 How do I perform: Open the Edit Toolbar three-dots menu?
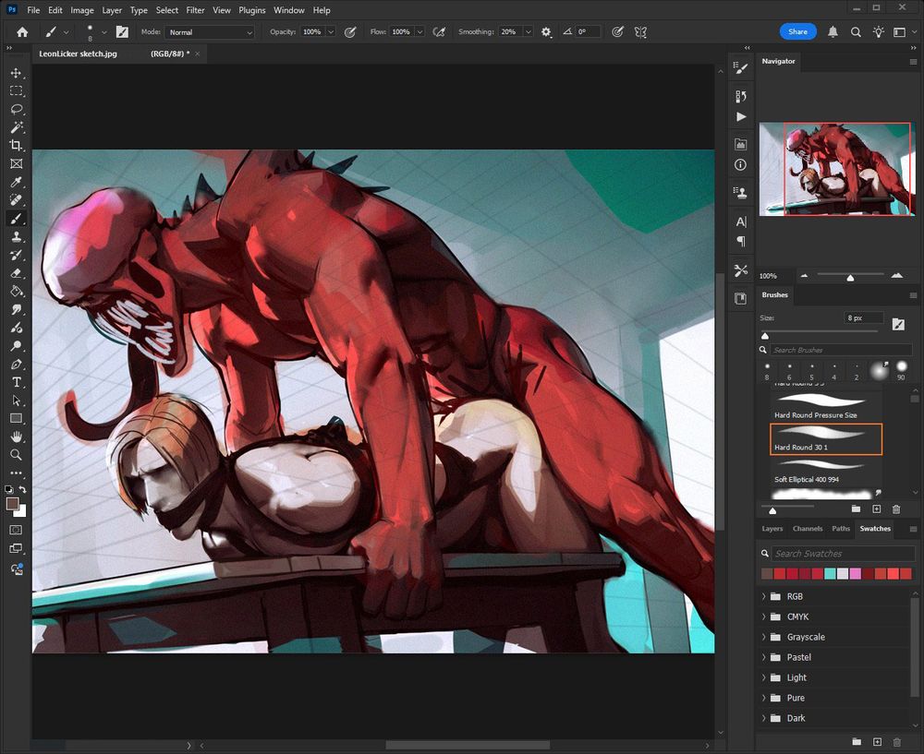[16, 473]
